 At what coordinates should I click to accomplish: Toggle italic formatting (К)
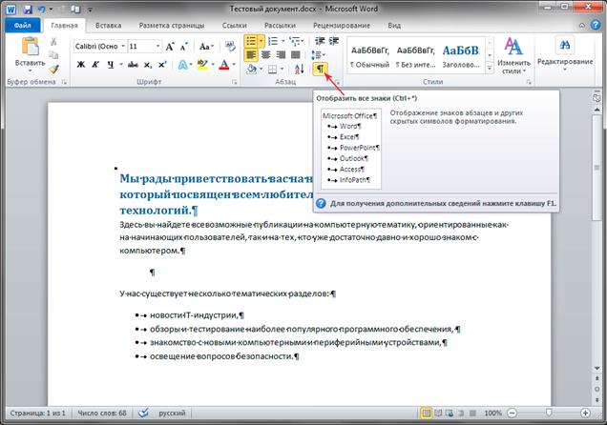(x=96, y=66)
